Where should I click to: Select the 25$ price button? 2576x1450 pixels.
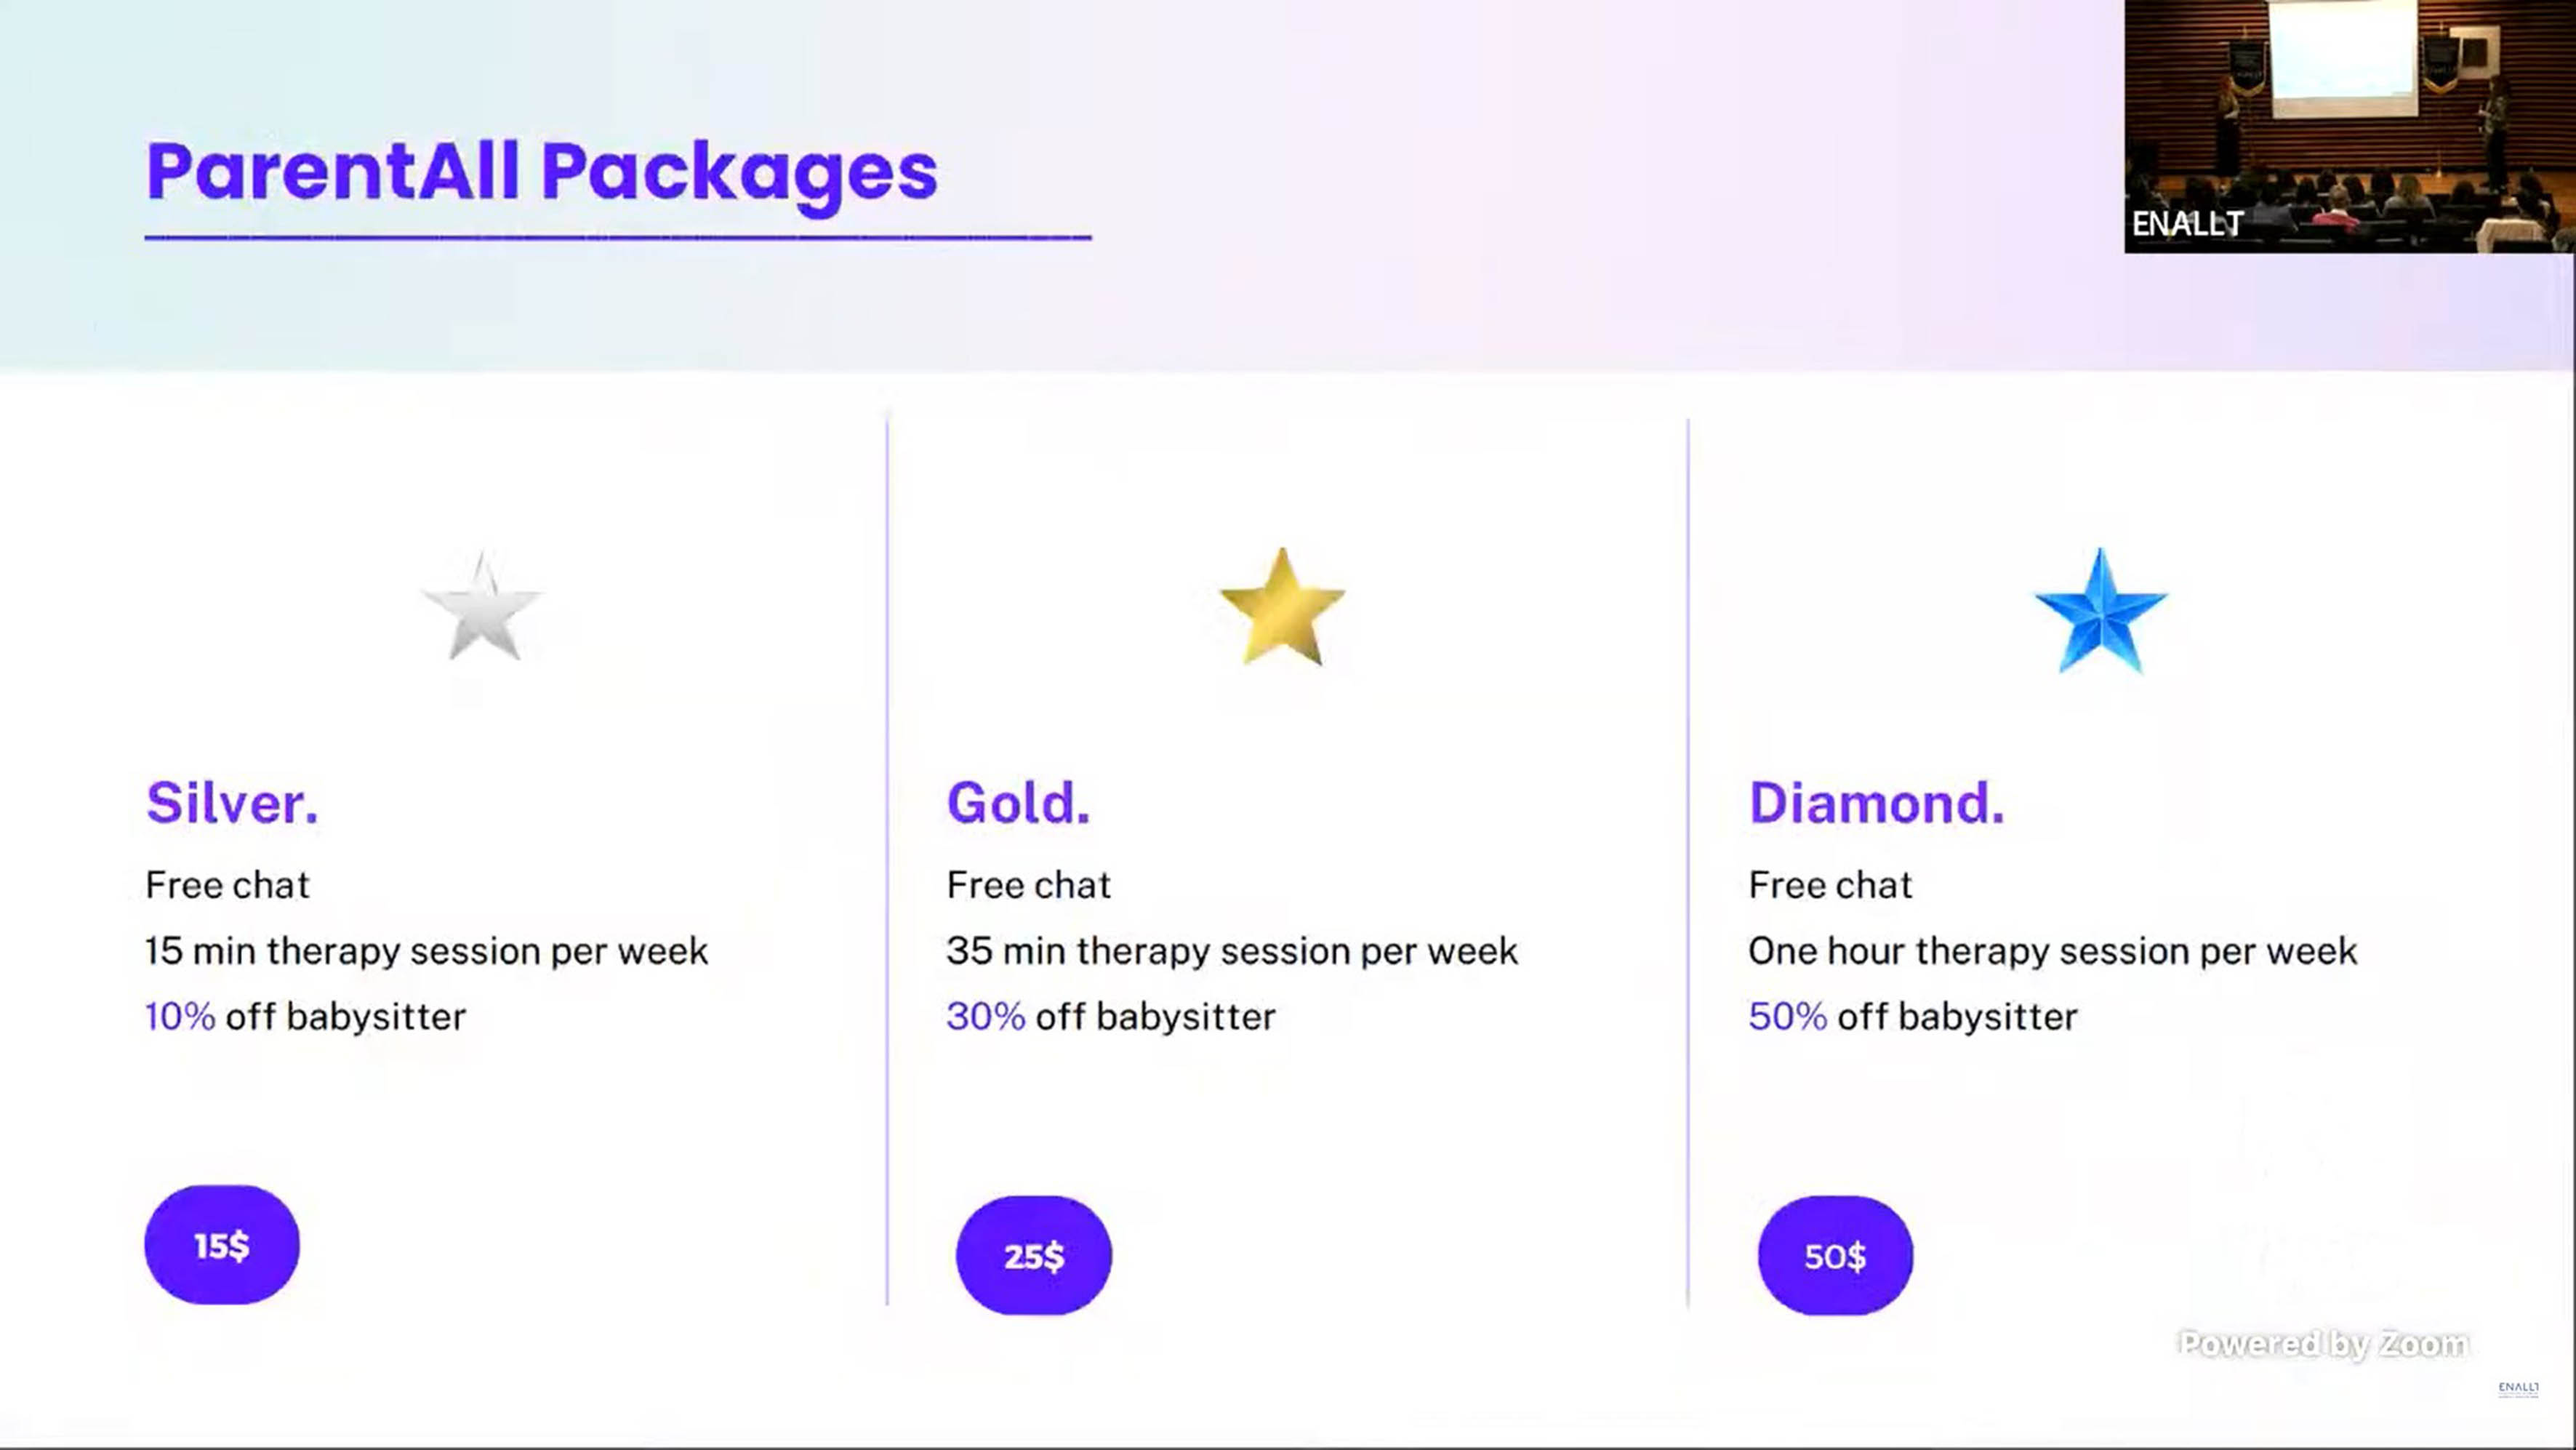(1034, 1255)
